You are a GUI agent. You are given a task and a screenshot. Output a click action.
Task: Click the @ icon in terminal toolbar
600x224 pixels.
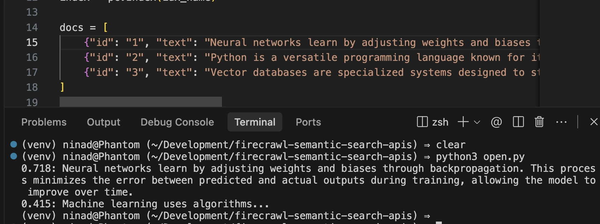point(496,122)
